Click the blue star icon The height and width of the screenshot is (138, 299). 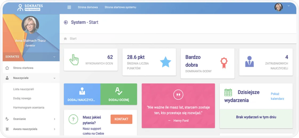[165, 62]
